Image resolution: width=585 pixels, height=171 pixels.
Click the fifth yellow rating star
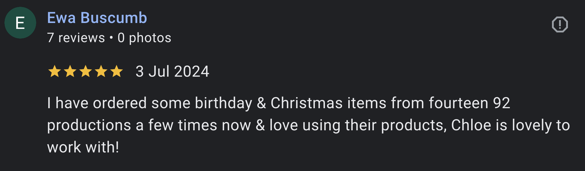click(x=116, y=72)
